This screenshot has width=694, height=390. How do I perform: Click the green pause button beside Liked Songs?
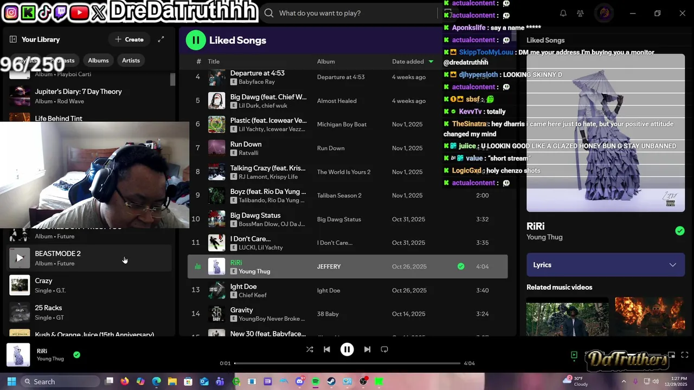pyautogui.click(x=196, y=40)
